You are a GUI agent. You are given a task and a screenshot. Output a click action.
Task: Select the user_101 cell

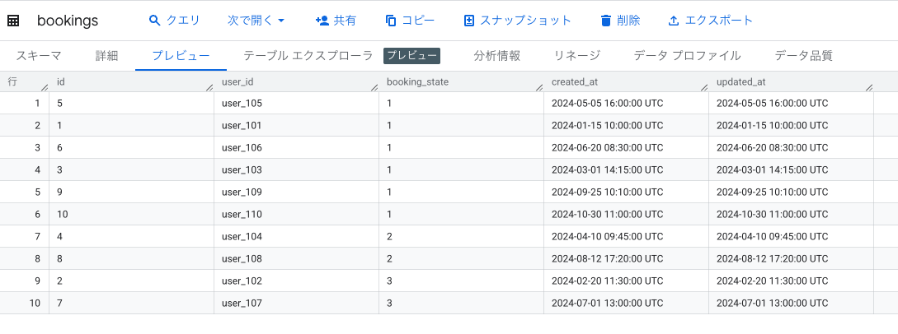[297, 126]
